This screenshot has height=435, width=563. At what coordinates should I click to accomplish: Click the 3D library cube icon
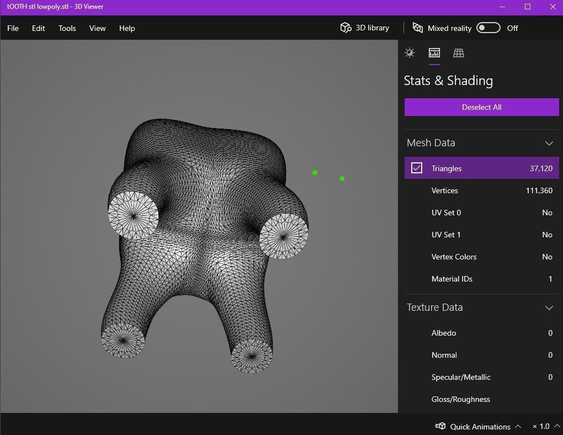[x=346, y=28]
